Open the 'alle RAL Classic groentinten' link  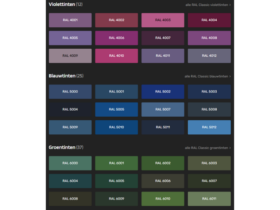pyautogui.click(x=208, y=148)
